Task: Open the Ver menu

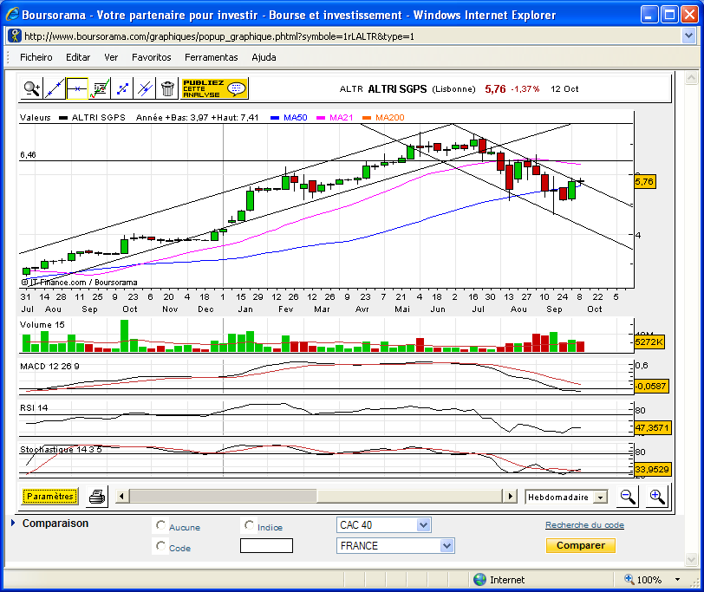Action: point(111,57)
